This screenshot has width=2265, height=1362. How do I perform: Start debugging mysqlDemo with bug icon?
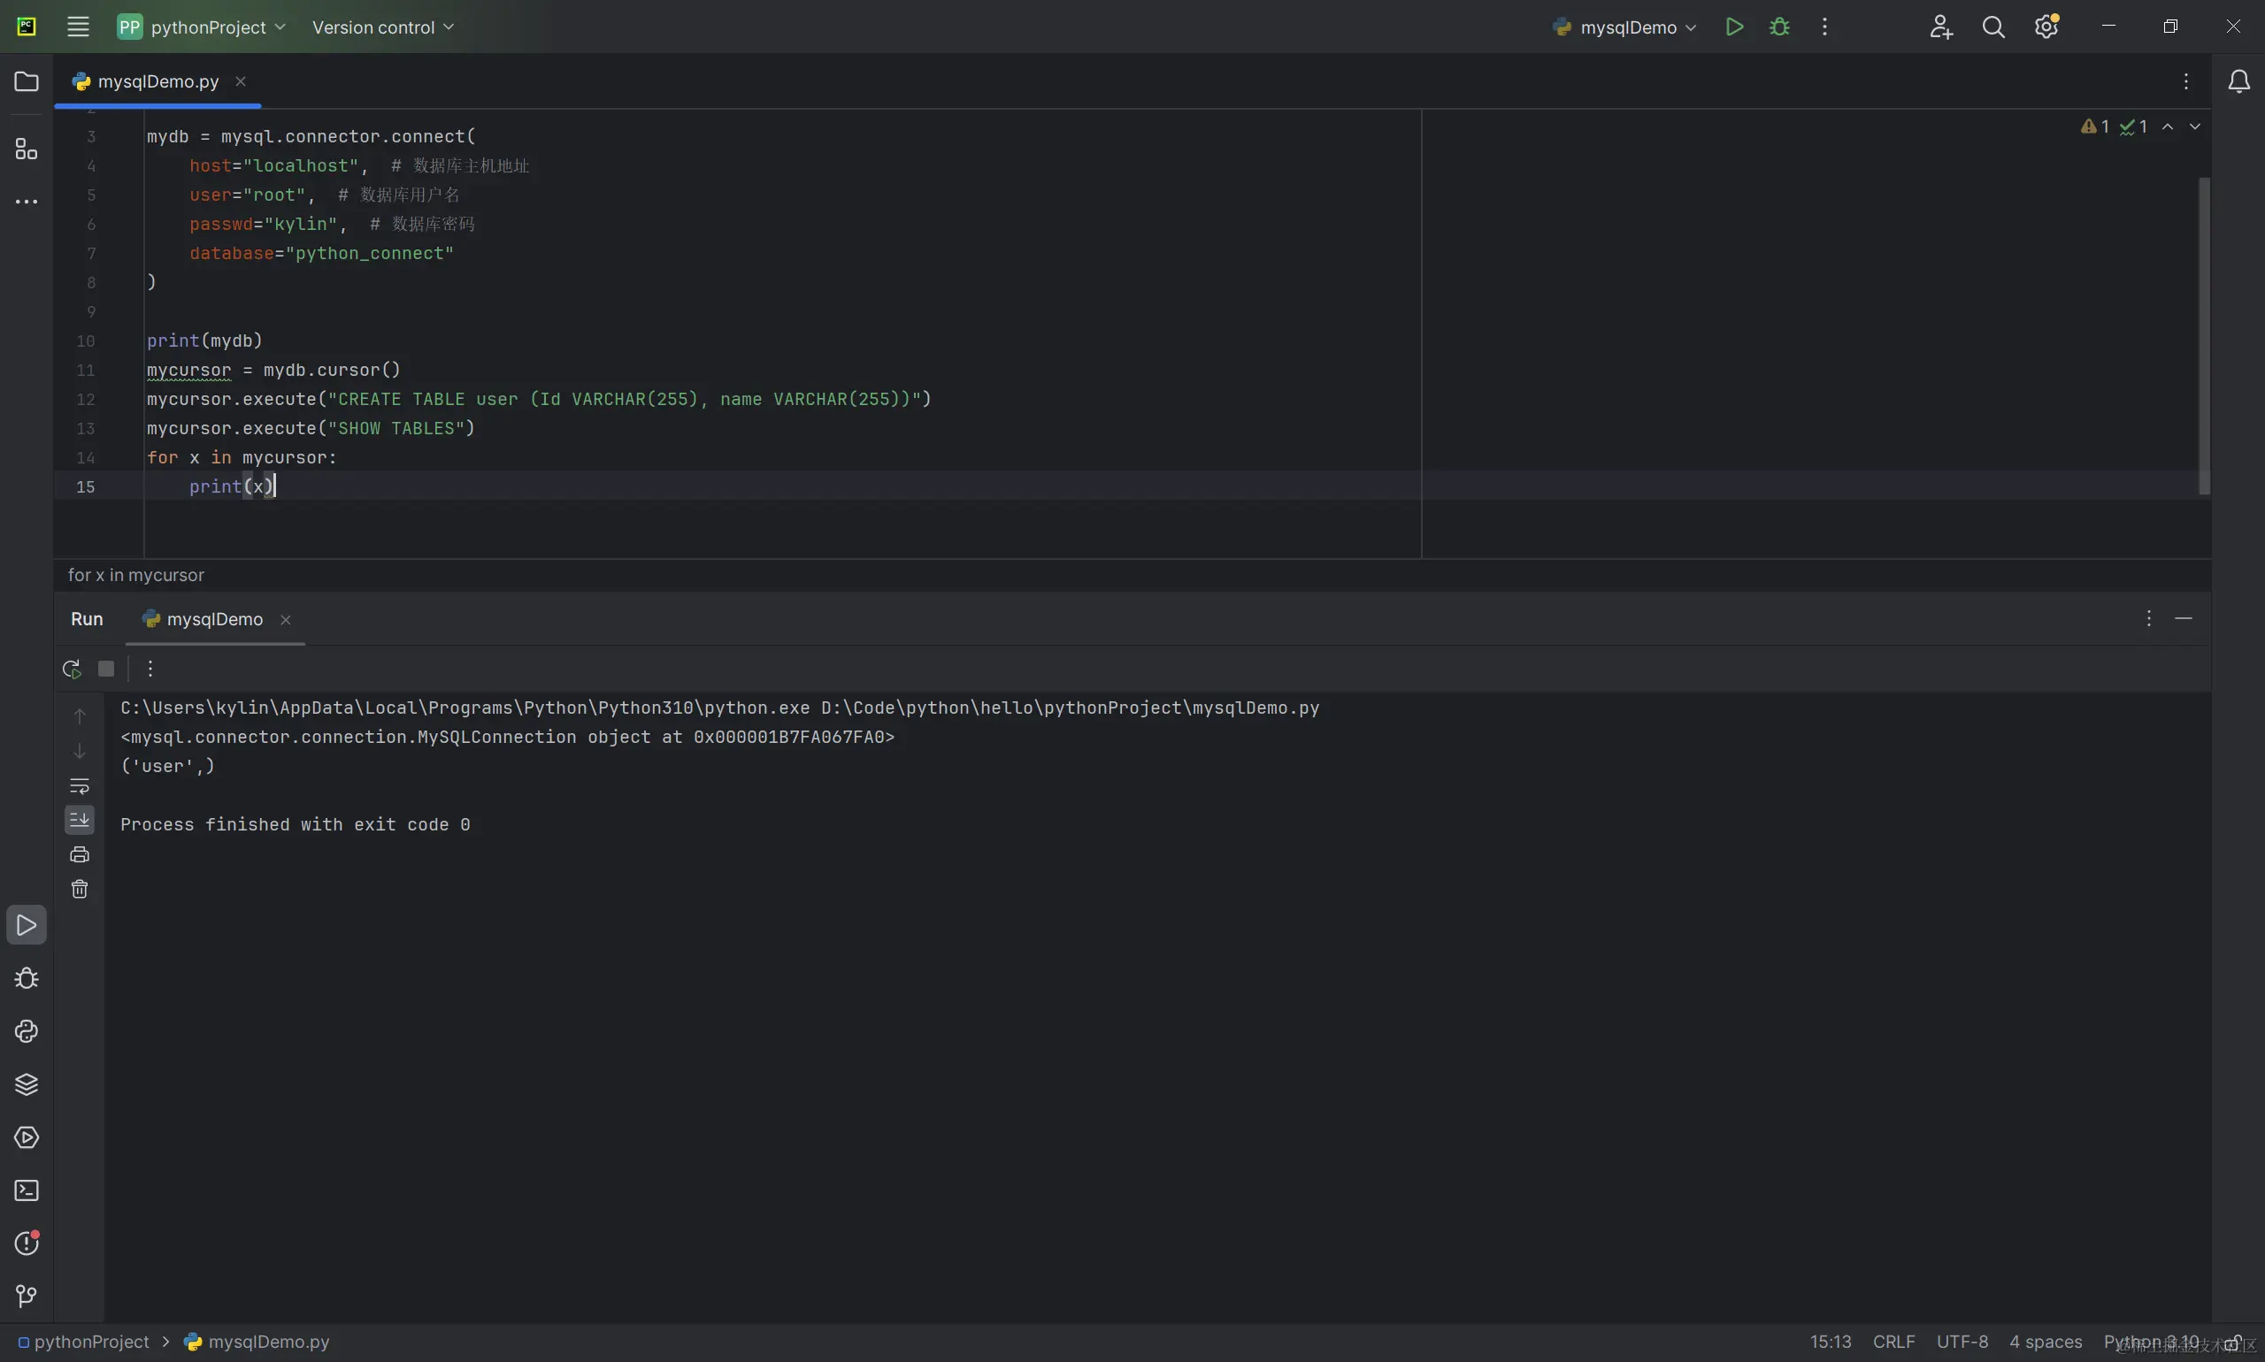click(1778, 27)
